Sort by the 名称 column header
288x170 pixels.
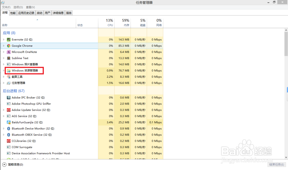tap(38, 23)
